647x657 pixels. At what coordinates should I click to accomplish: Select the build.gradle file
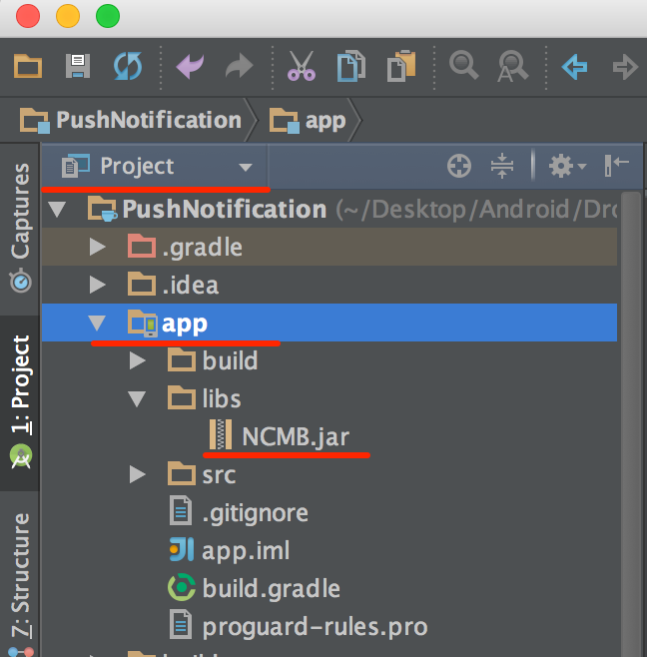(x=329, y=588)
